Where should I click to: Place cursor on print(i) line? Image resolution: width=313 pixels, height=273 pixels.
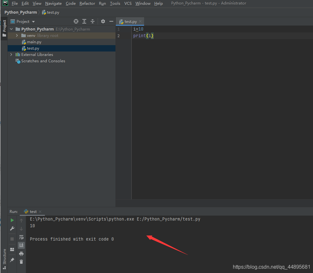click(143, 36)
